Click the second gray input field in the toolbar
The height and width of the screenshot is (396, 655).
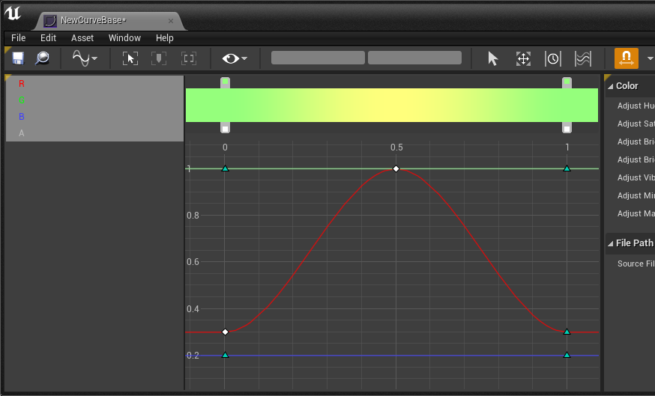(414, 58)
